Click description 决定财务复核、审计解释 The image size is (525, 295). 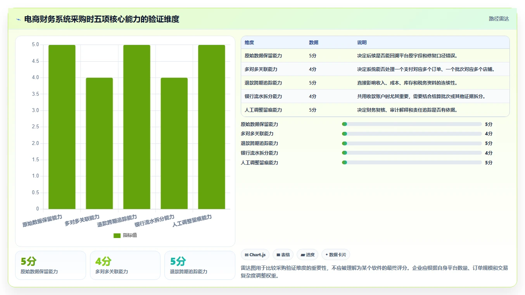pos(408,110)
